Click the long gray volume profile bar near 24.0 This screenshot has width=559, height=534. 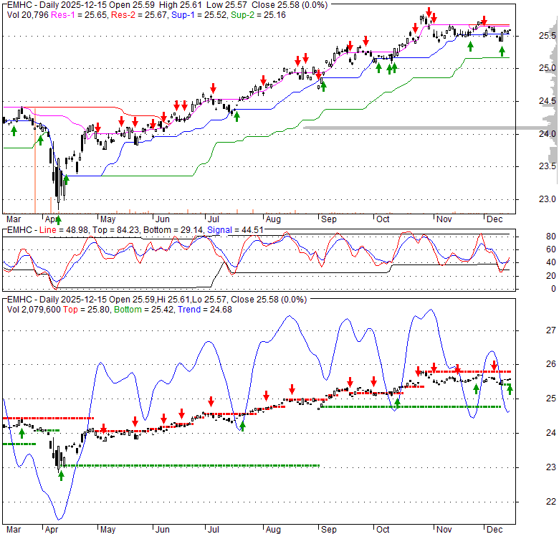point(430,128)
